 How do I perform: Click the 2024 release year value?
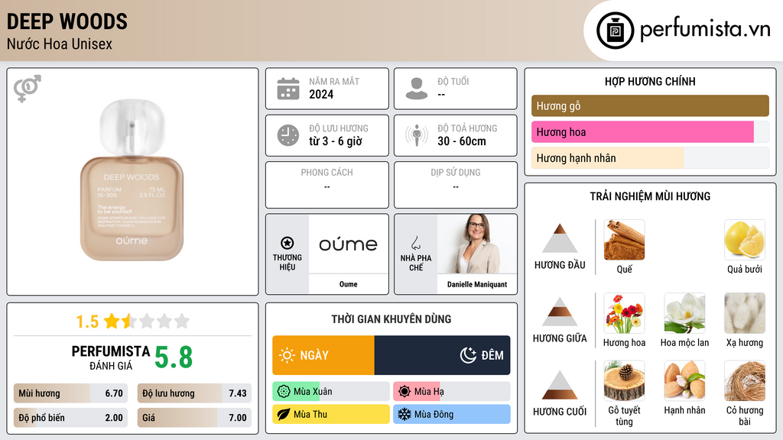[x=321, y=94]
